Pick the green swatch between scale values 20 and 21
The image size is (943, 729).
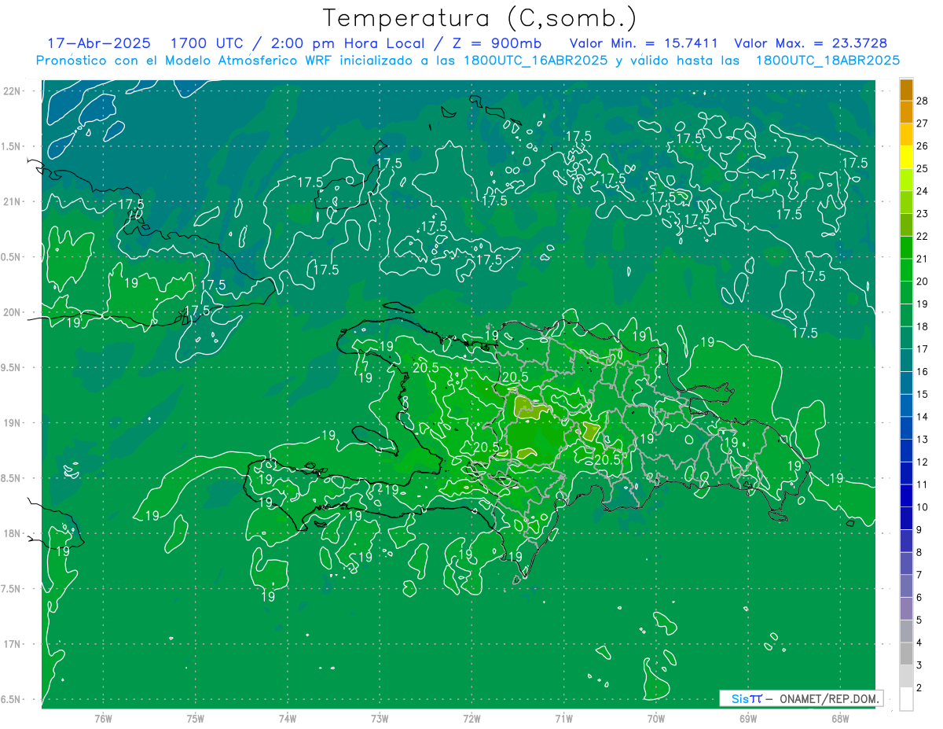click(906, 270)
